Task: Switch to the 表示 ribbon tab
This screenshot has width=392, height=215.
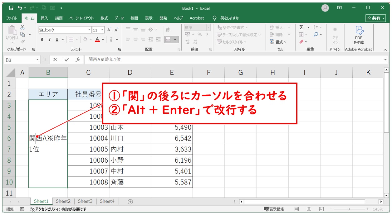Action: 149,18
